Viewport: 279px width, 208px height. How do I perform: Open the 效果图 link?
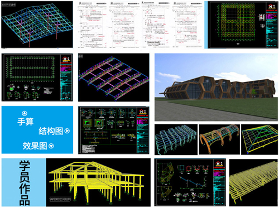[x=35, y=146]
